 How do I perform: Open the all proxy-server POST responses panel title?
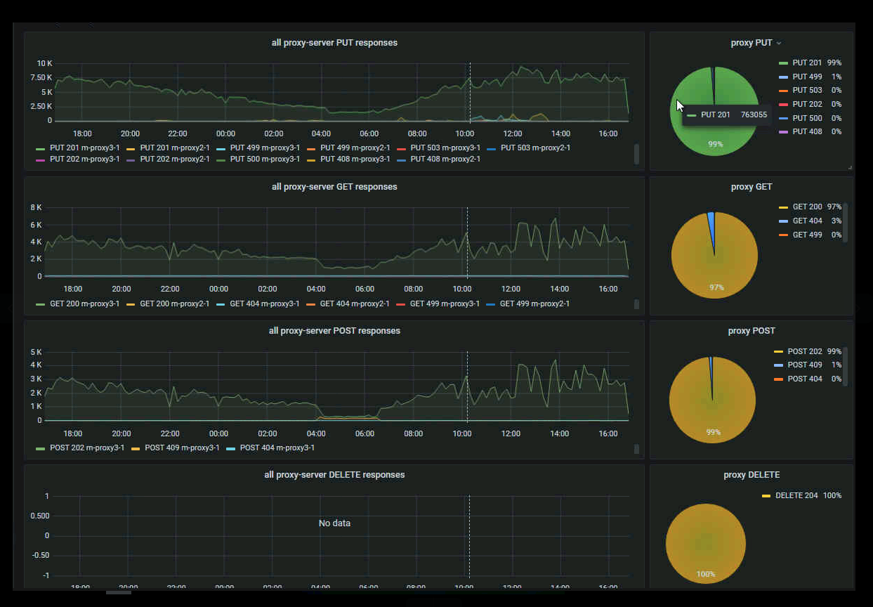pyautogui.click(x=334, y=331)
